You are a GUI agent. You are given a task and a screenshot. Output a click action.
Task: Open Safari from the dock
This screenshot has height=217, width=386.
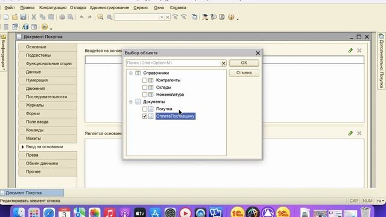(49, 212)
